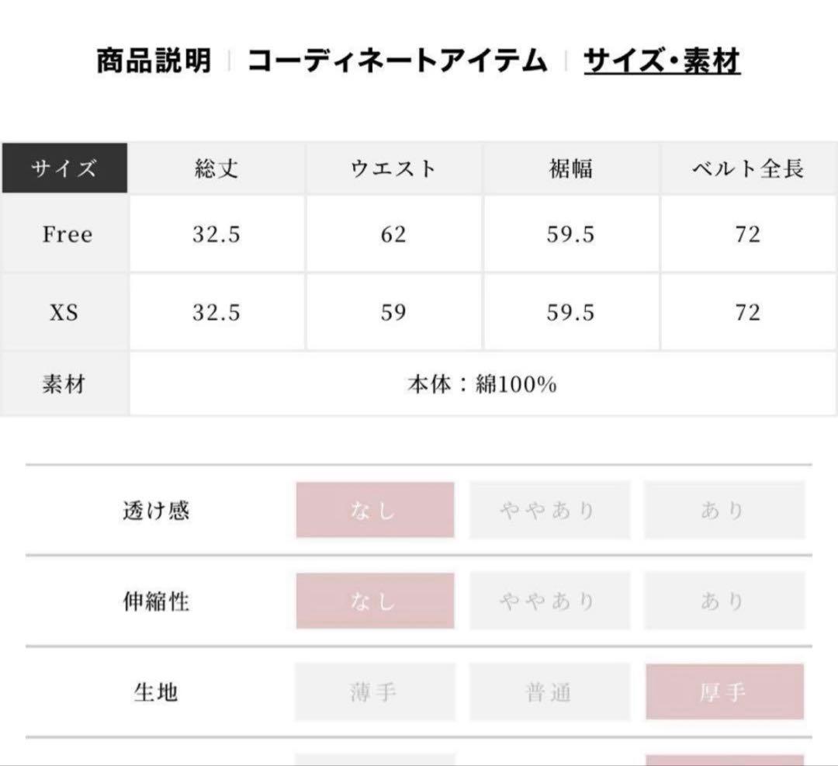This screenshot has width=838, height=766.
Task: Open the 商品説明 tab
Action: [154, 61]
